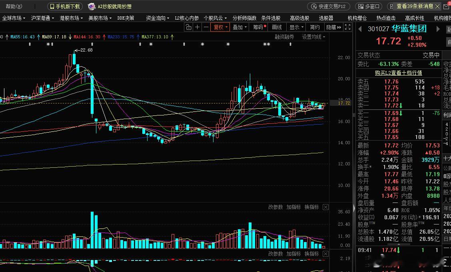Click buy-five price 17.65
This screenshot has height=272, width=451.
point(391,137)
